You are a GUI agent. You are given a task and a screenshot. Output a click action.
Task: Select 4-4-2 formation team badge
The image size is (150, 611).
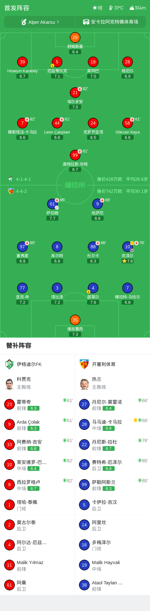(11, 191)
